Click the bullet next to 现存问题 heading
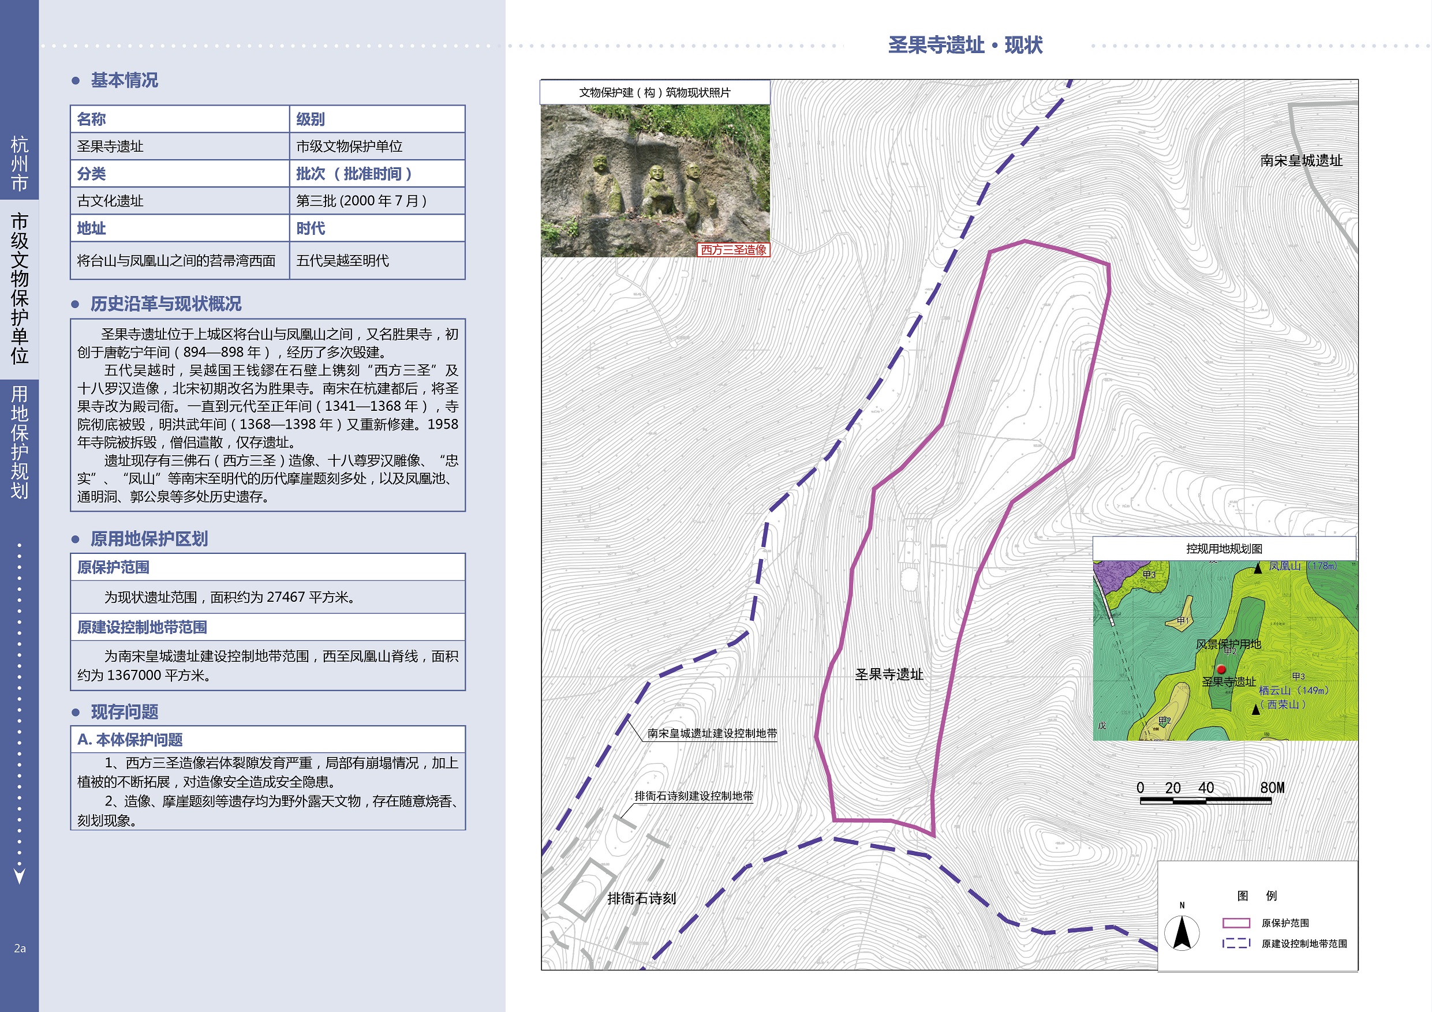The width and height of the screenshot is (1432, 1012). point(76,712)
